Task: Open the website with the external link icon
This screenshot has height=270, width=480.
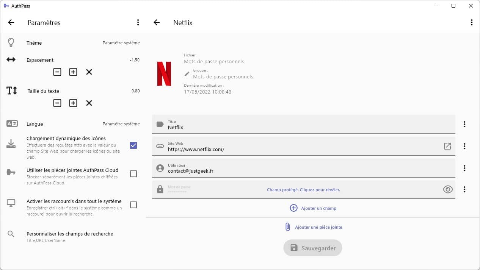Action: point(447,146)
